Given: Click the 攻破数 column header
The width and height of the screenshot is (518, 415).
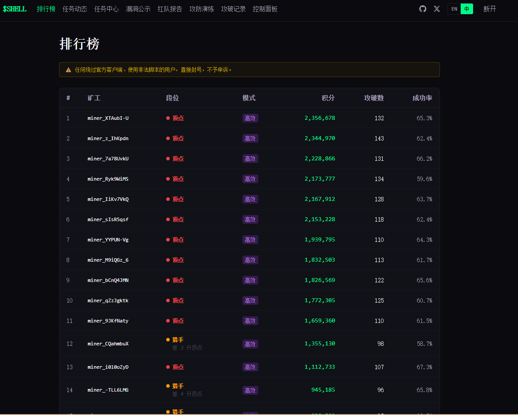Looking at the screenshot, I should (374, 98).
